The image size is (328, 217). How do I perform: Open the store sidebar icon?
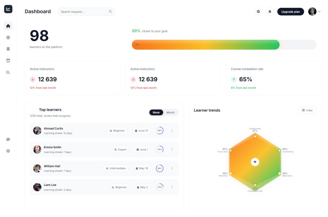pyautogui.click(x=8, y=60)
